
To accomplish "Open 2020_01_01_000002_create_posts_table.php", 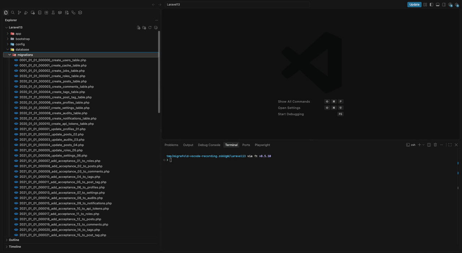I will [x=53, y=81].
